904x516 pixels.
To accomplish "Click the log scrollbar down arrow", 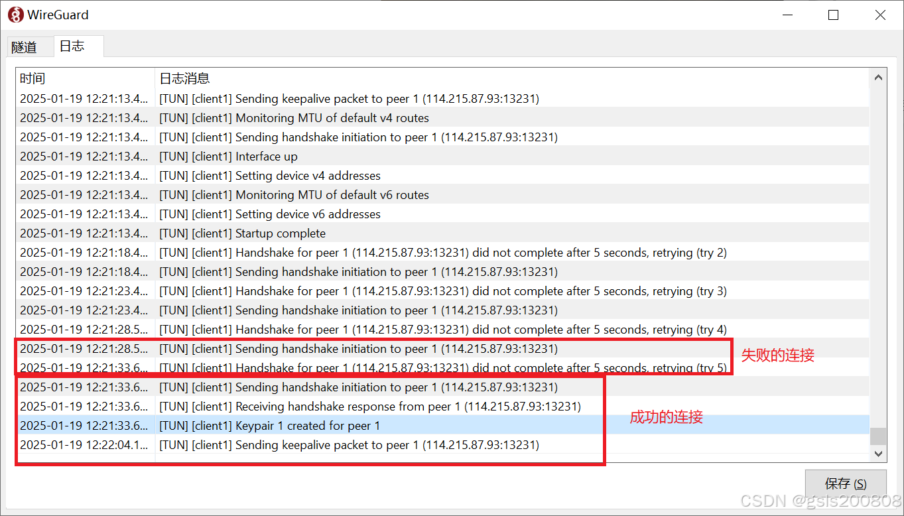I will (878, 454).
